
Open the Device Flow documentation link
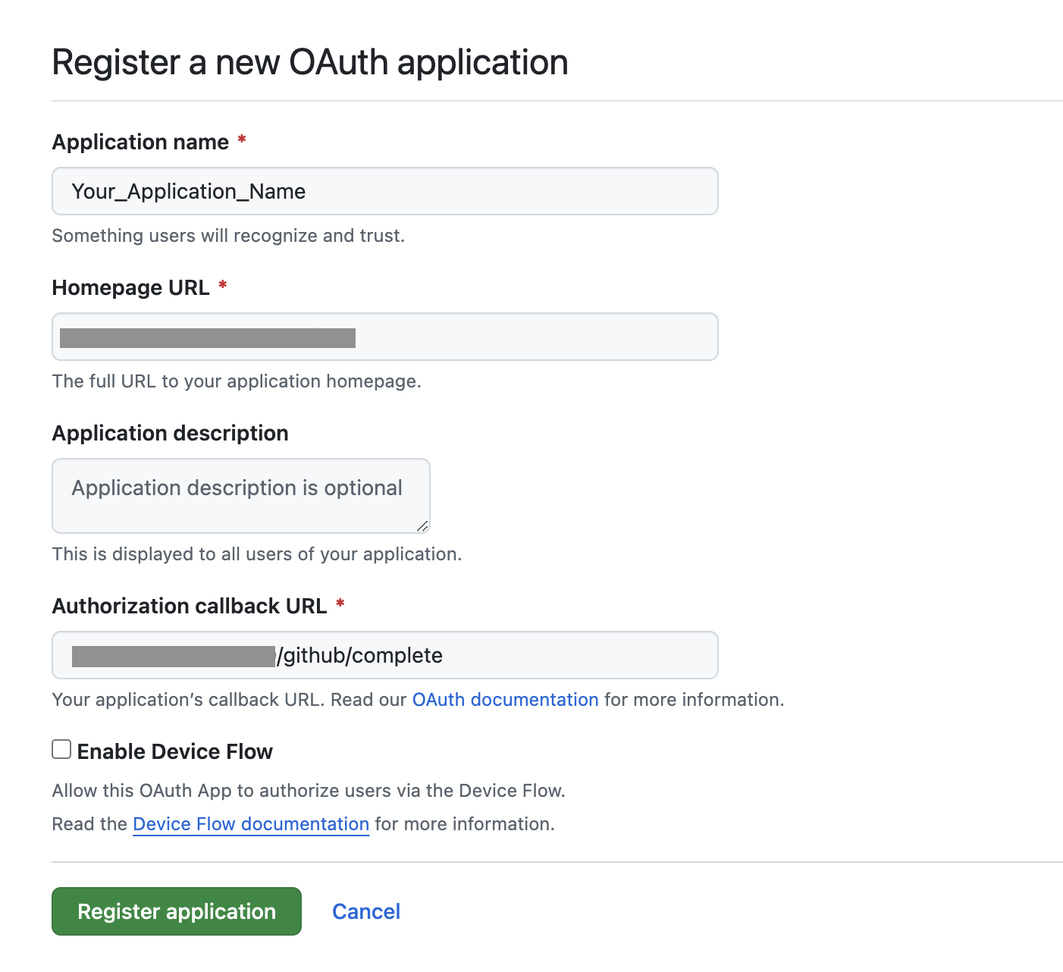[x=251, y=824]
